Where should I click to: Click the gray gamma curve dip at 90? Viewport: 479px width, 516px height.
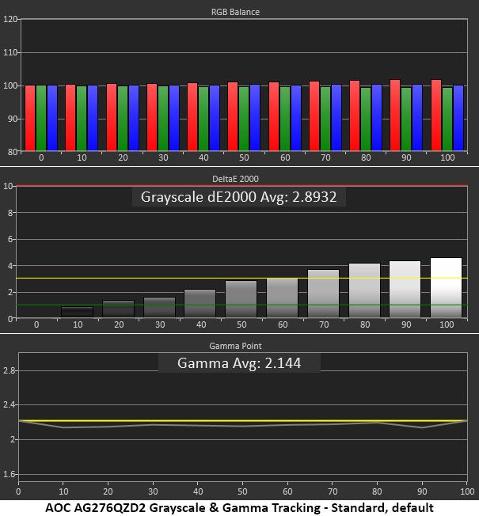[422, 427]
